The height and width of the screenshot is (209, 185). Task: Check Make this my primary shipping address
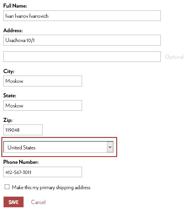pos(7,187)
